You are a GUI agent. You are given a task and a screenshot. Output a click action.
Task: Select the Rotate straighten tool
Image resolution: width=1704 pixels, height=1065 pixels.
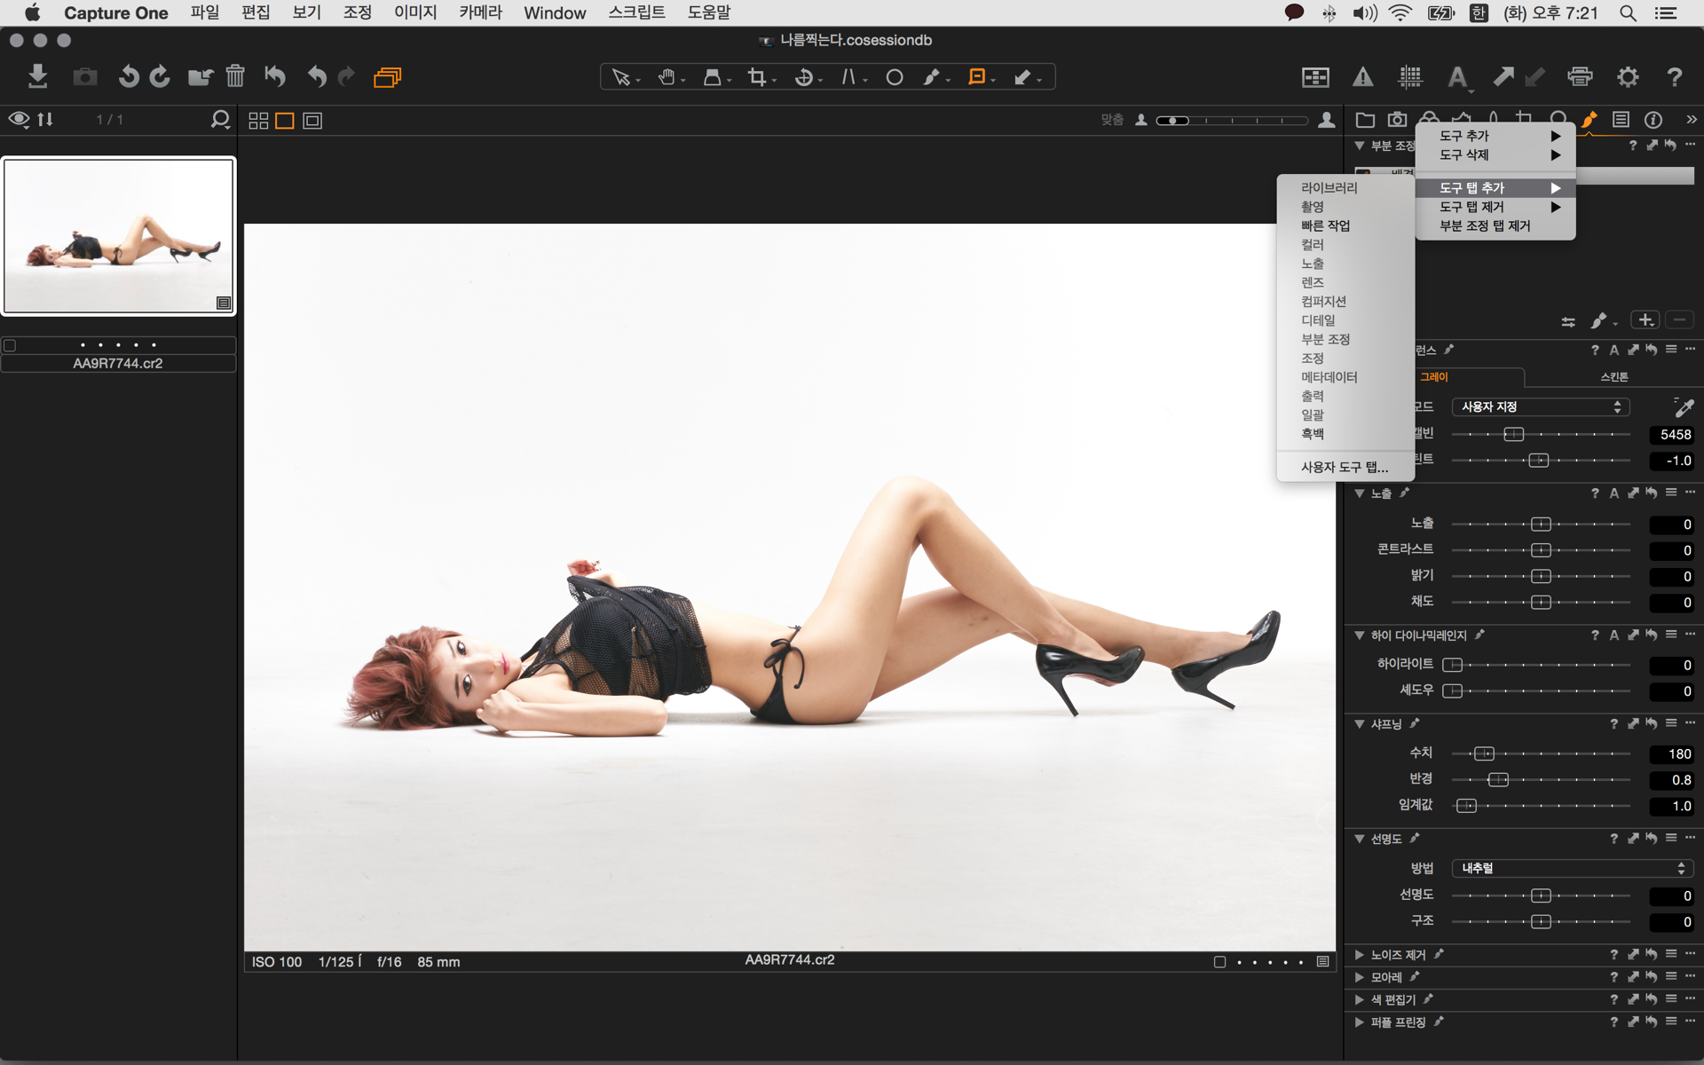pyautogui.click(x=803, y=77)
